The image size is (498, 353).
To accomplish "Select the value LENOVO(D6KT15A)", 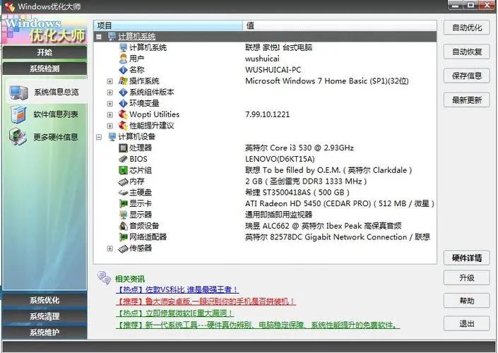I will click(280, 159).
